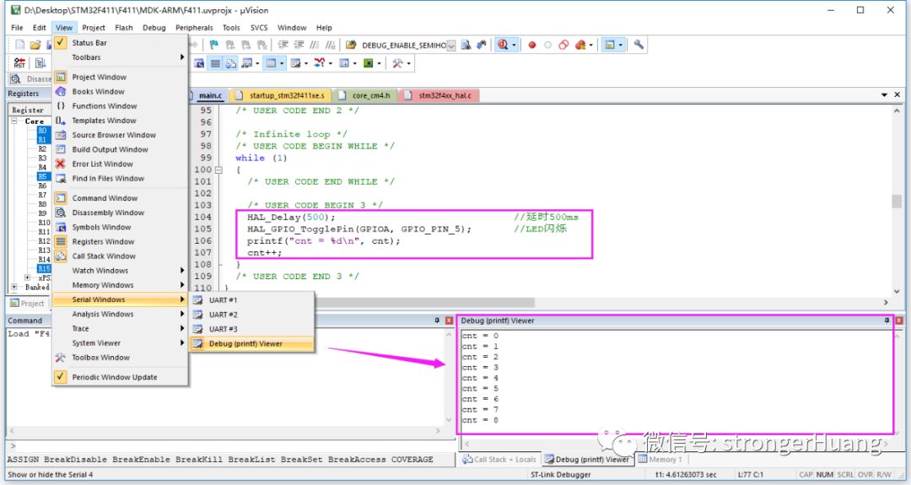Click the wrench Configuration icon in toolbar
Image resolution: width=911 pixels, height=485 pixels.
pos(639,45)
